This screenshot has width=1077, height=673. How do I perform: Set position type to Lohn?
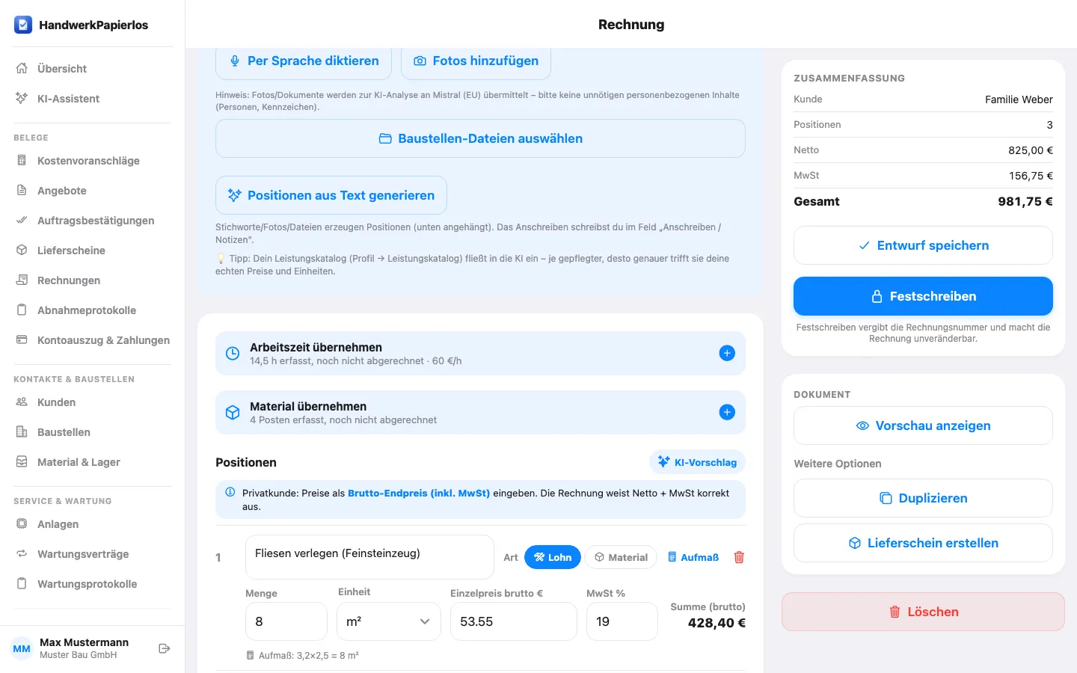[x=552, y=557]
